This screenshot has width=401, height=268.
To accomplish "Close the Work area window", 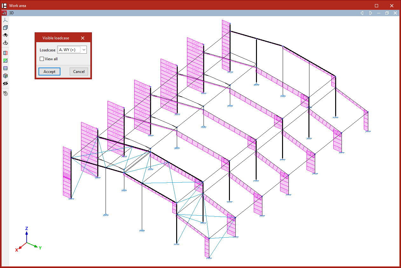I will 392,5.
